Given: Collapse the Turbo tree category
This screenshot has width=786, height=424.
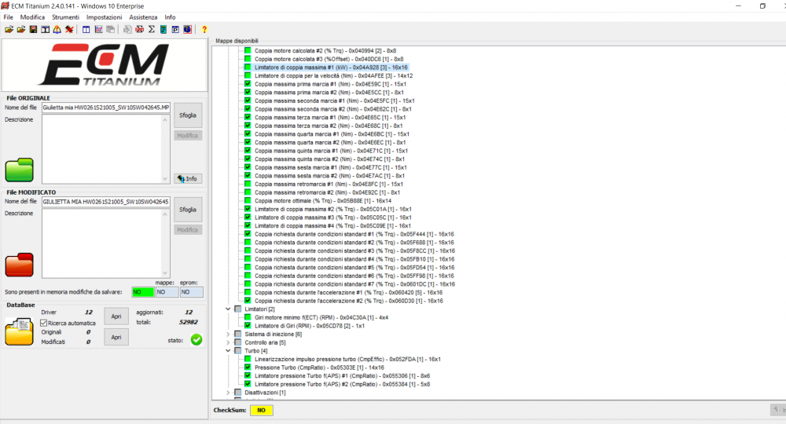Looking at the screenshot, I should [x=228, y=350].
